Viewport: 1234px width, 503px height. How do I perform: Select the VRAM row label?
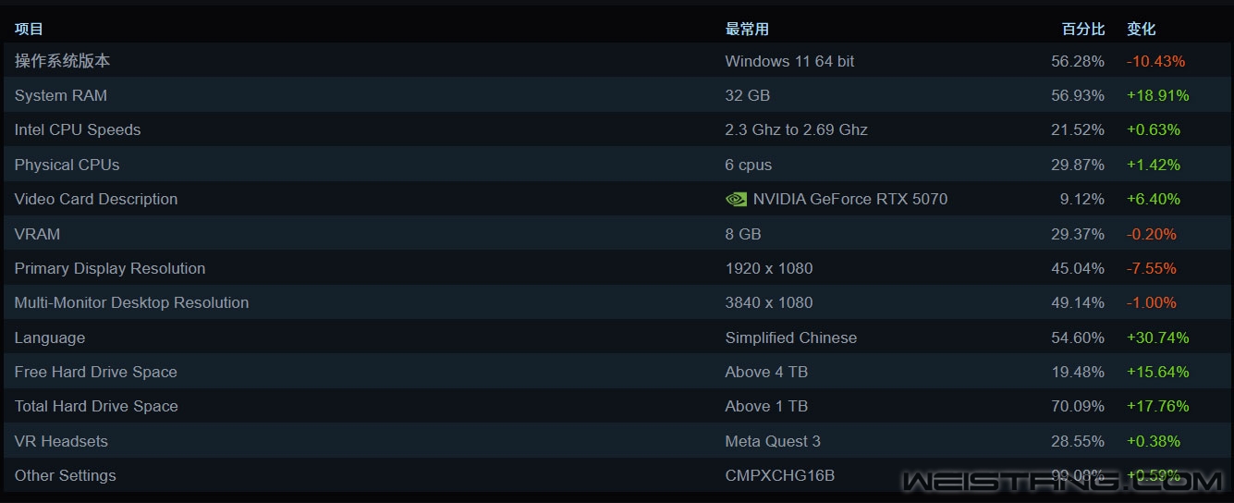[37, 234]
